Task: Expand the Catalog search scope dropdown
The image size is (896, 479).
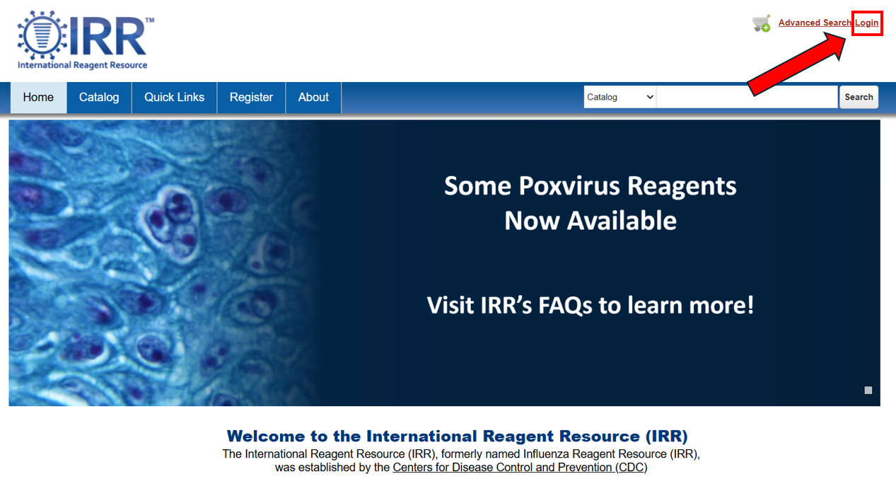Action: [x=620, y=97]
